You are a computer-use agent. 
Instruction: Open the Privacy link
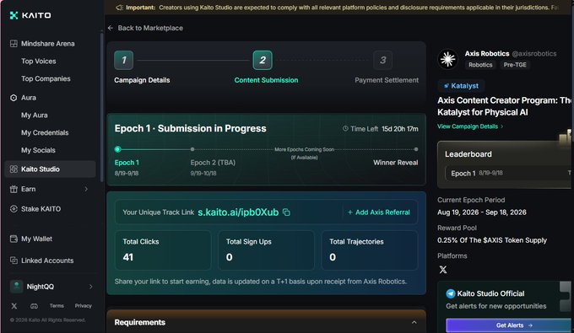(x=83, y=305)
